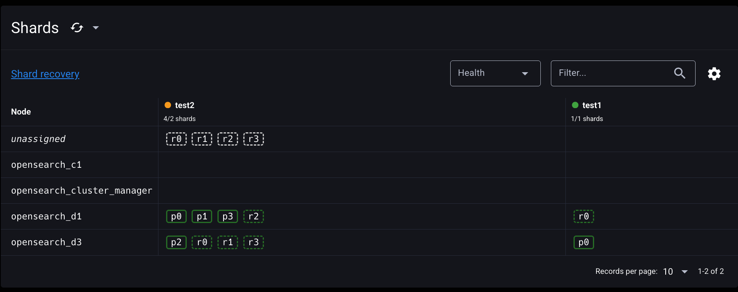The height and width of the screenshot is (292, 738).
Task: Click the test2 index column header
Action: coord(185,105)
